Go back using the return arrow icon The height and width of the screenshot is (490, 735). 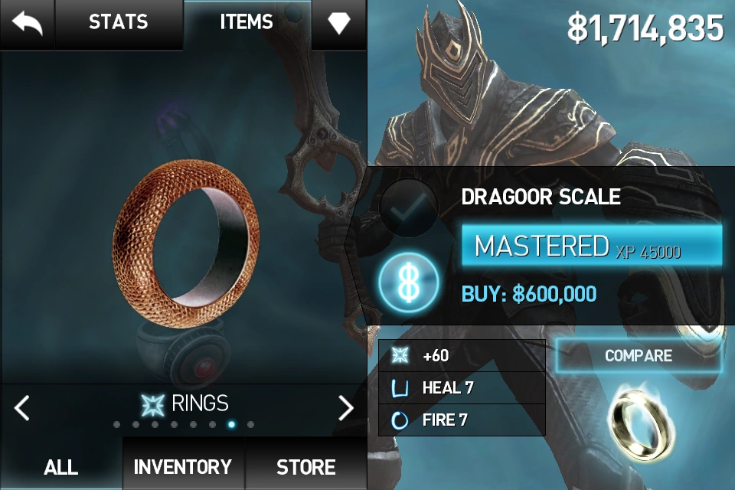[x=27, y=24]
